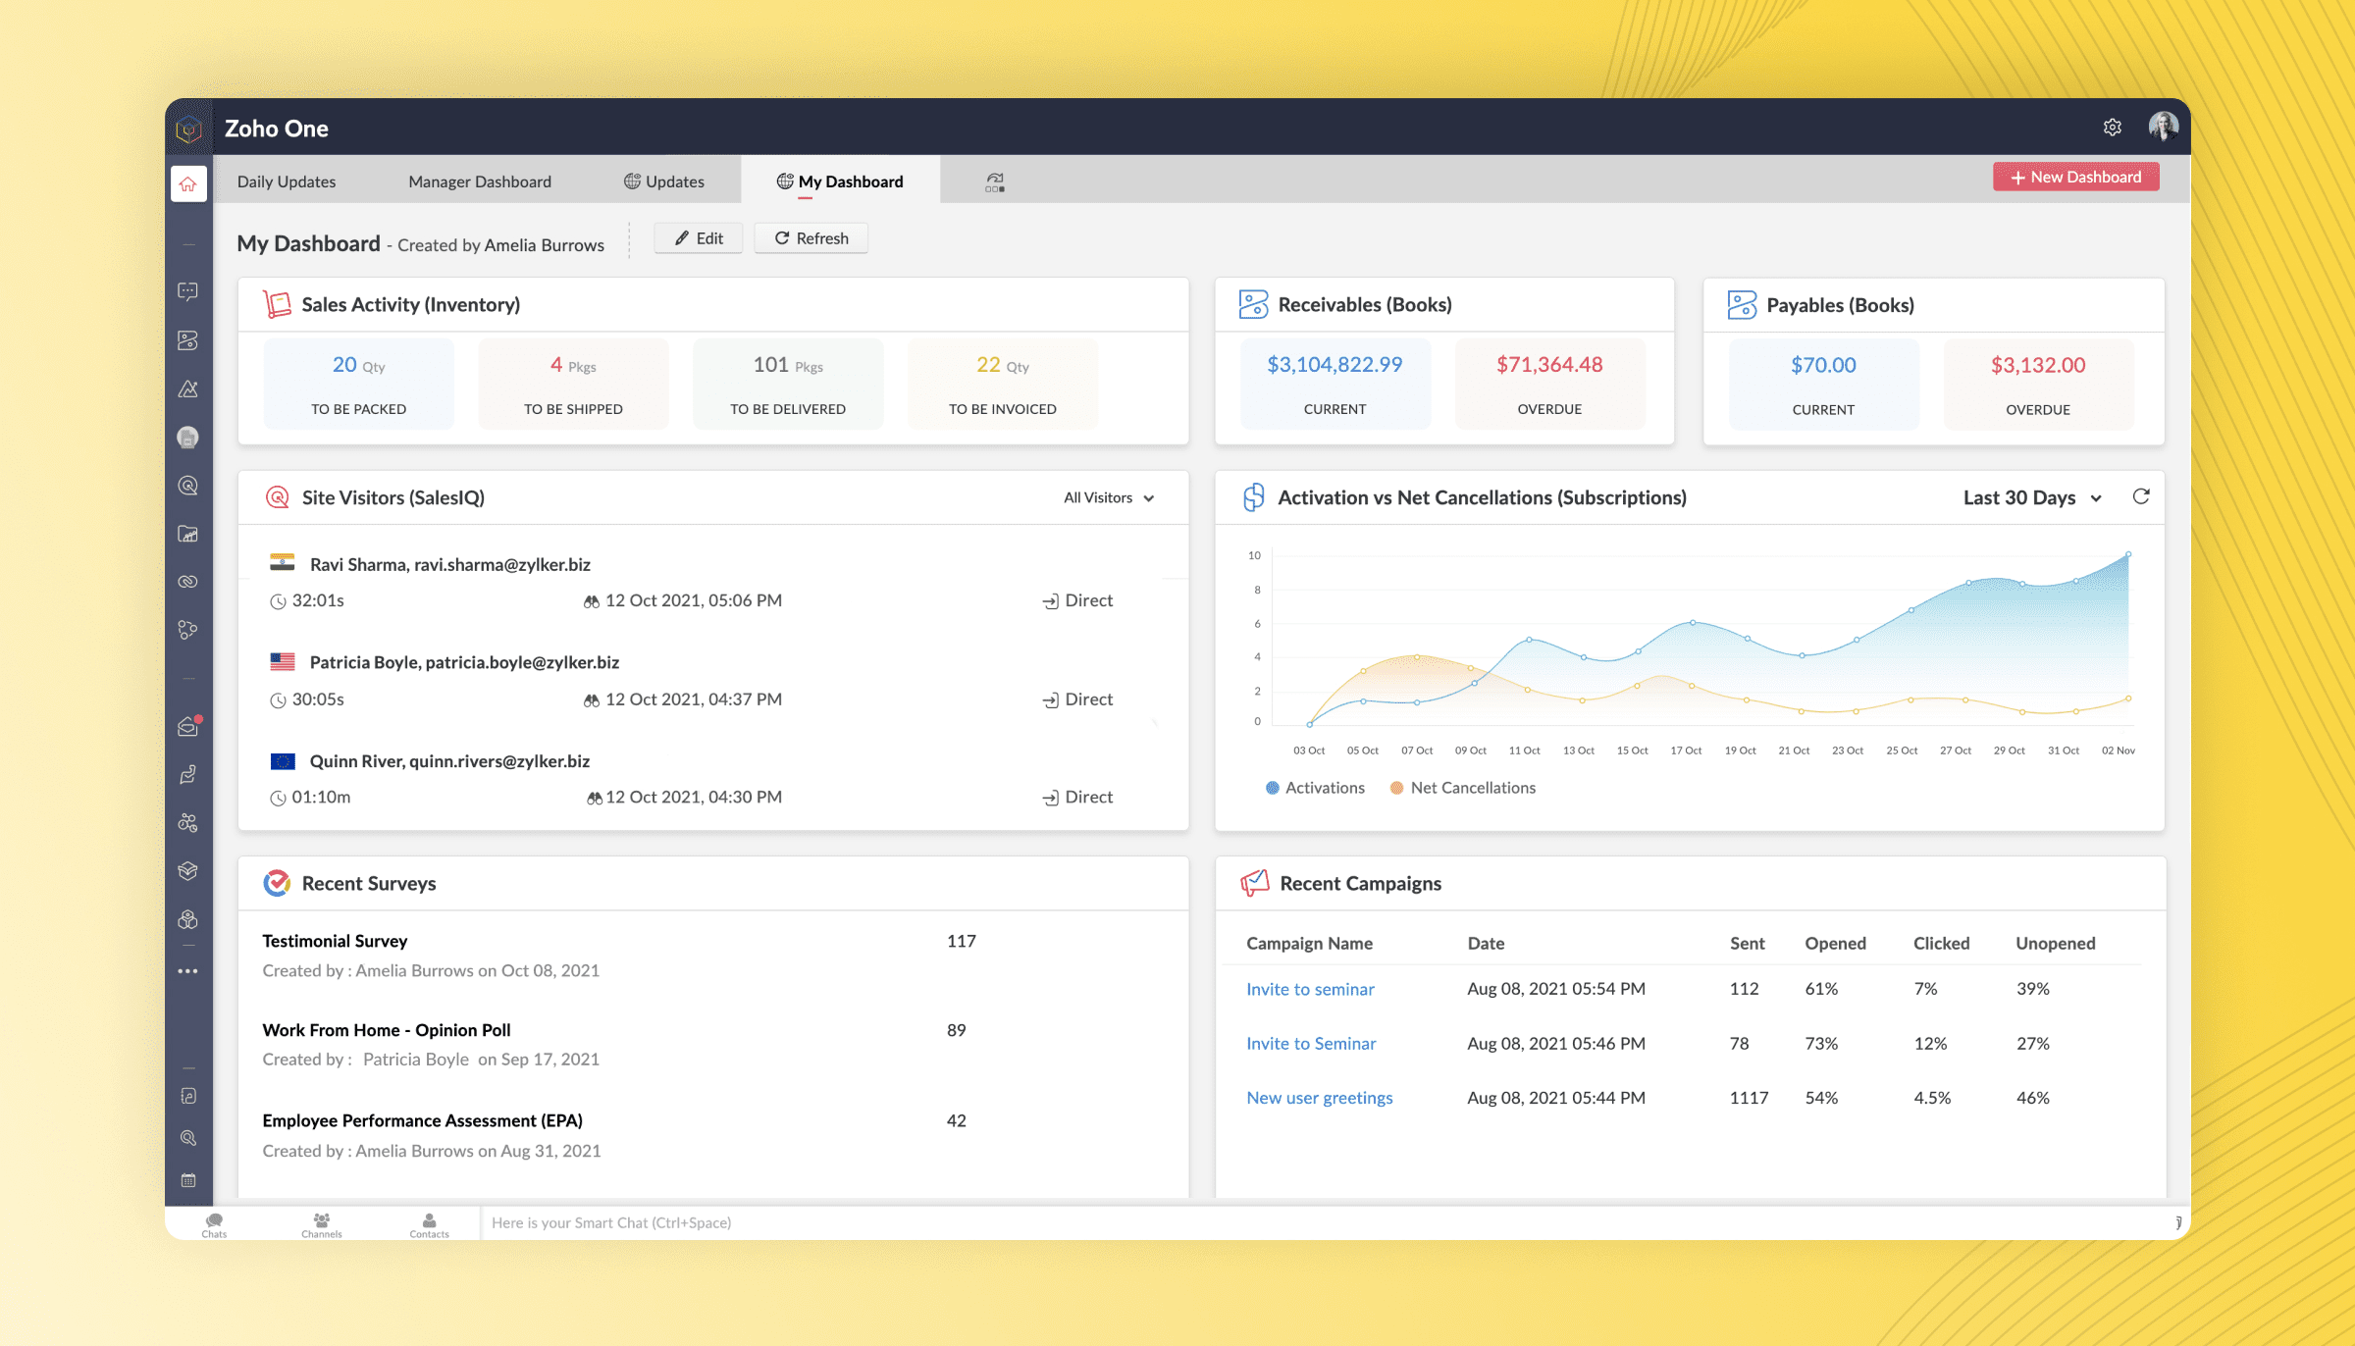Toggle the Activations legend item
The width and height of the screenshot is (2355, 1346).
1315,788
